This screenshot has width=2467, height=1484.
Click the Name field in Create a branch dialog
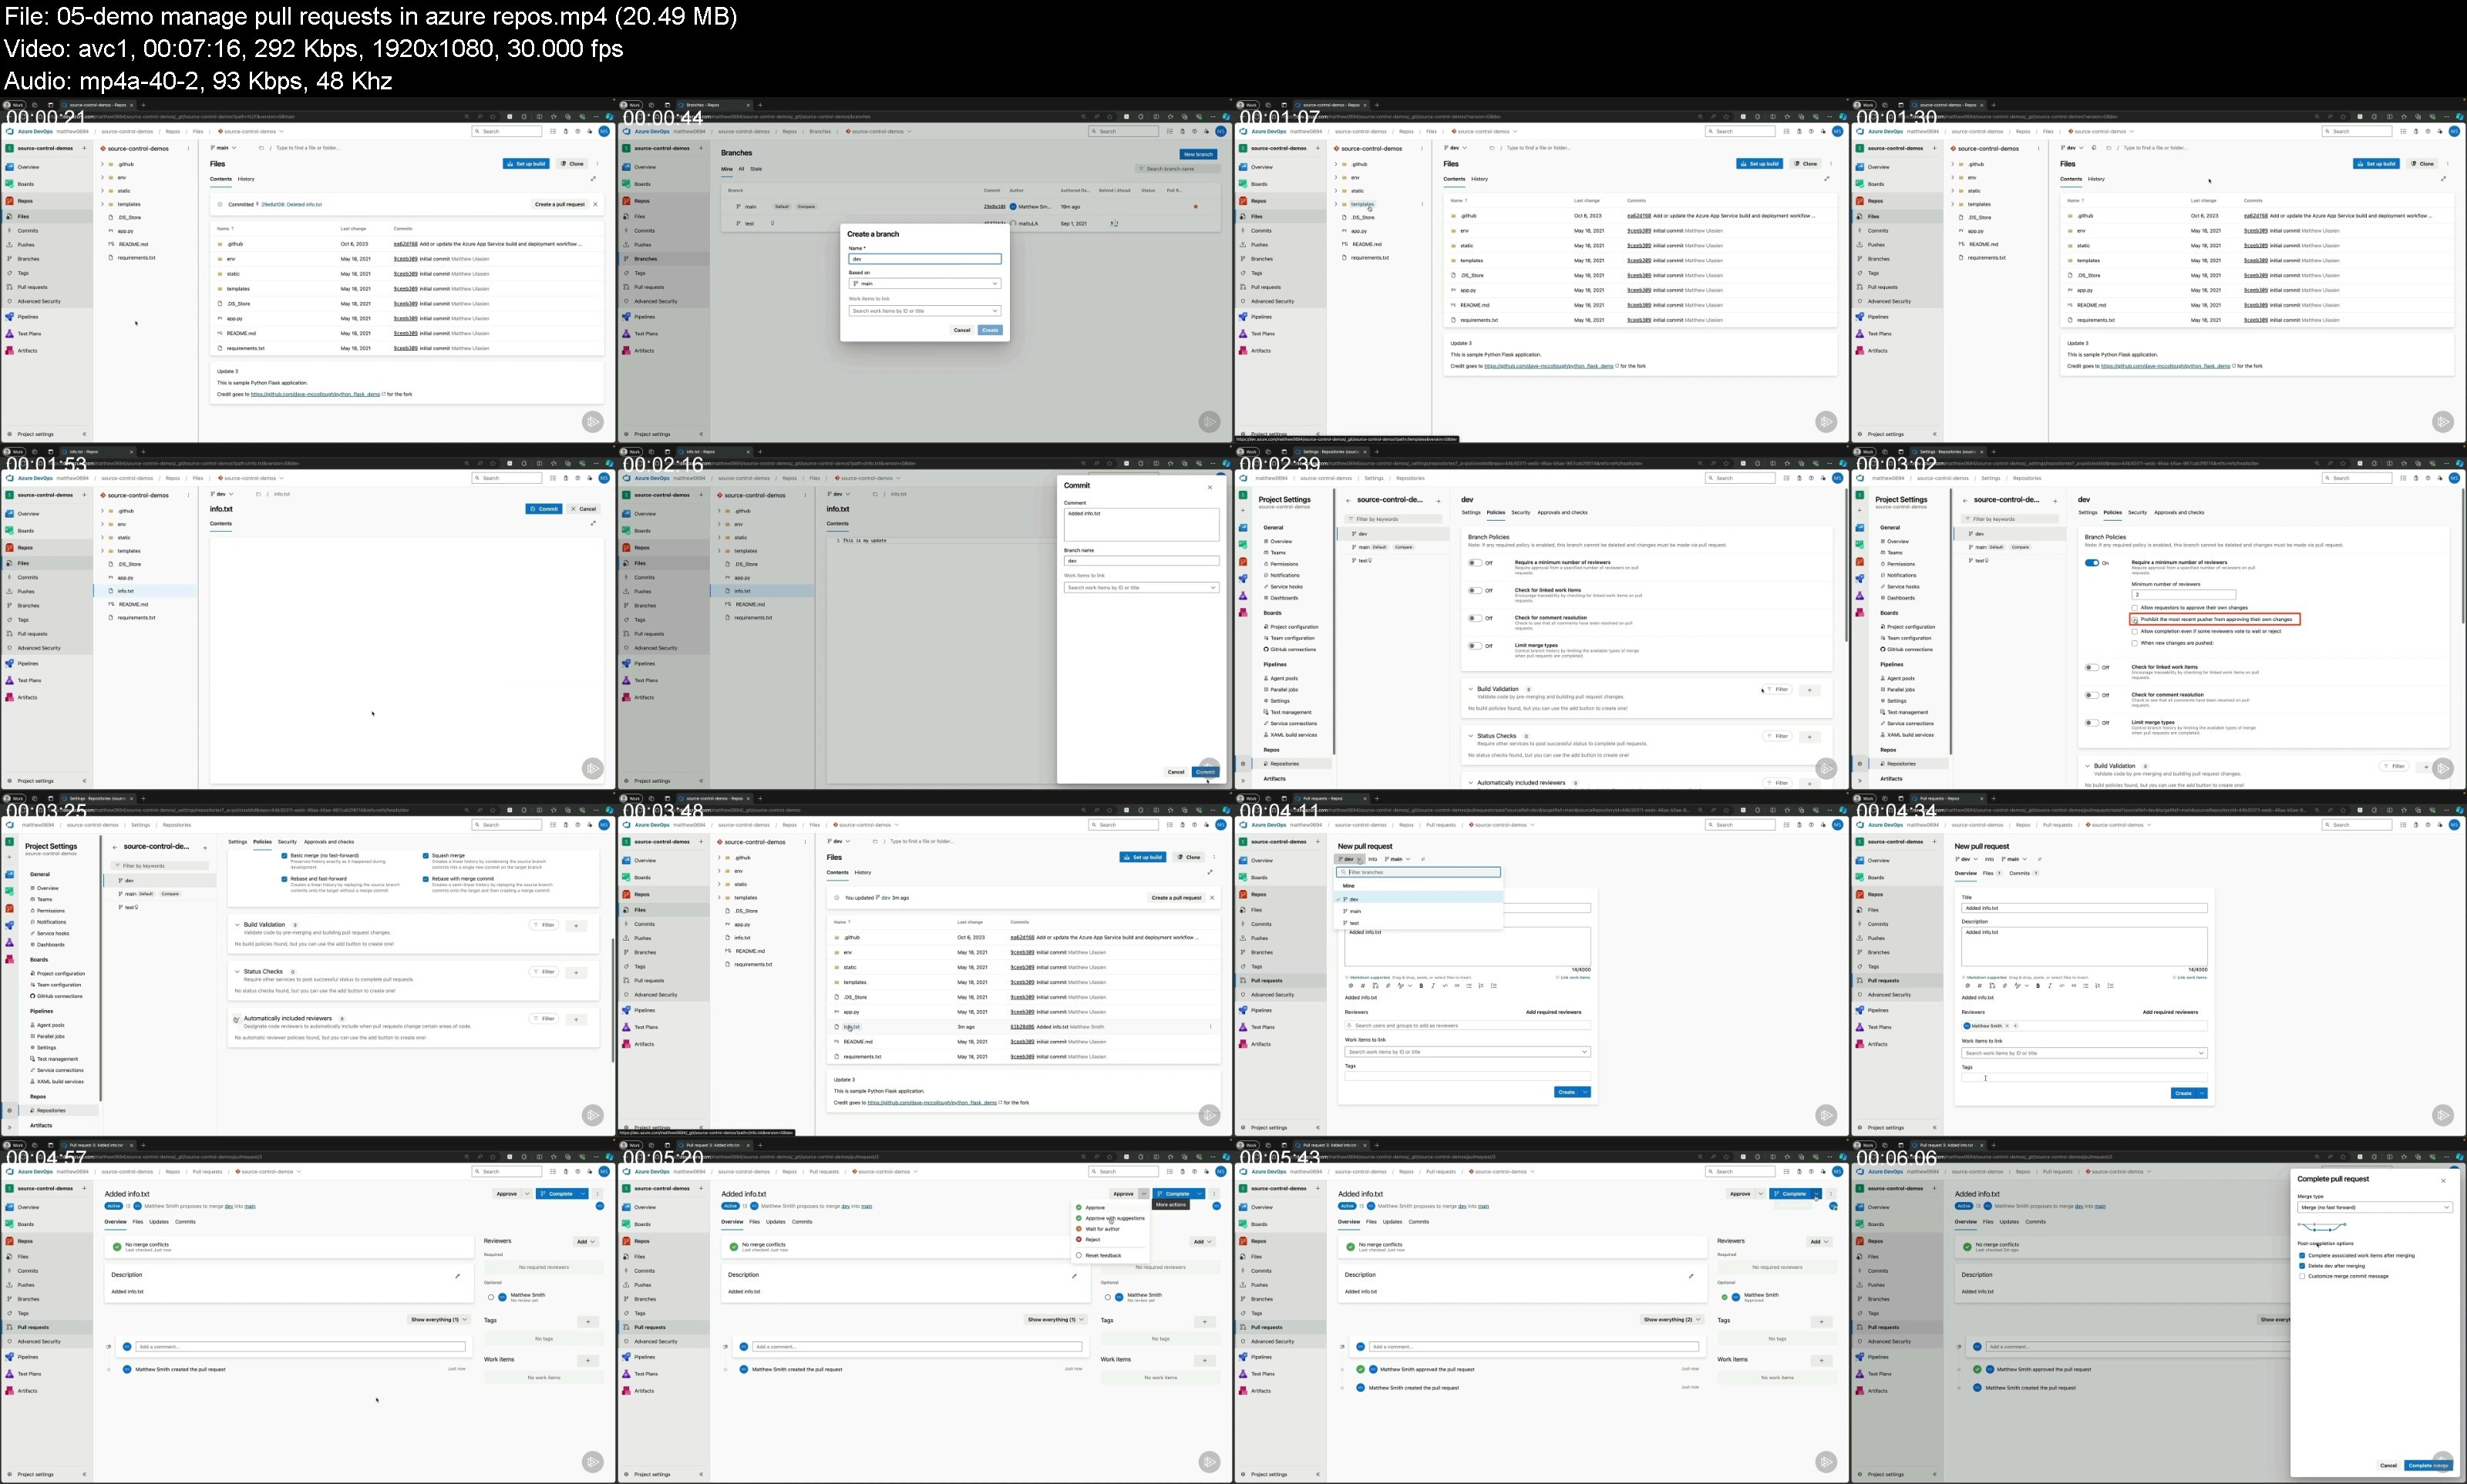pyautogui.click(x=924, y=259)
